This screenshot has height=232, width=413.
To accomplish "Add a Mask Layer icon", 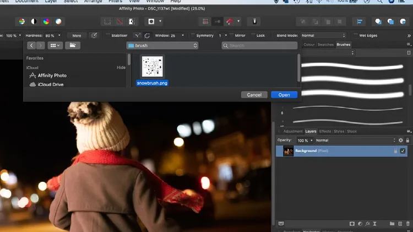I will [x=352, y=224].
